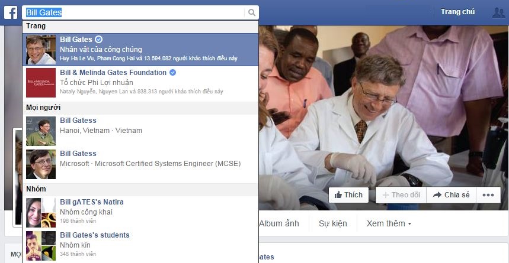Open the three-dots more options button
This screenshot has height=263, width=509.
click(x=488, y=195)
